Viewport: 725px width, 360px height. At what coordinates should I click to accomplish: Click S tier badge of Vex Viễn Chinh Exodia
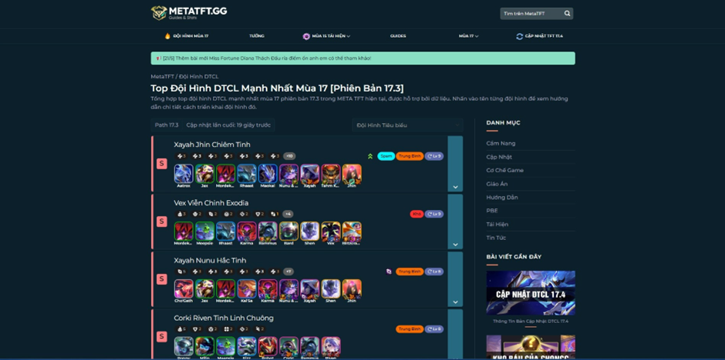(161, 222)
